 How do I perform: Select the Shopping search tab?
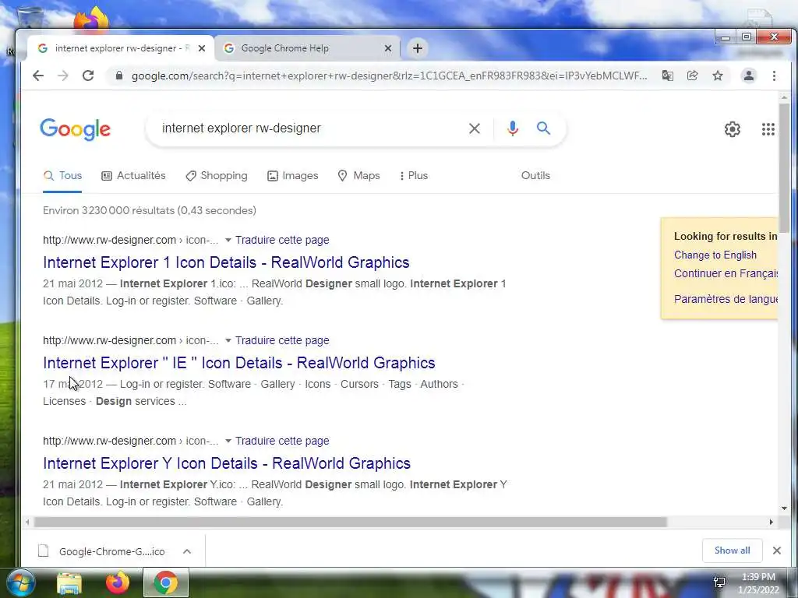(x=217, y=175)
